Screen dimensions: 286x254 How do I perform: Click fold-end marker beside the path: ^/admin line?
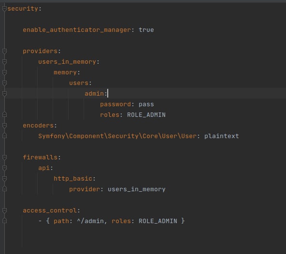click(4, 221)
